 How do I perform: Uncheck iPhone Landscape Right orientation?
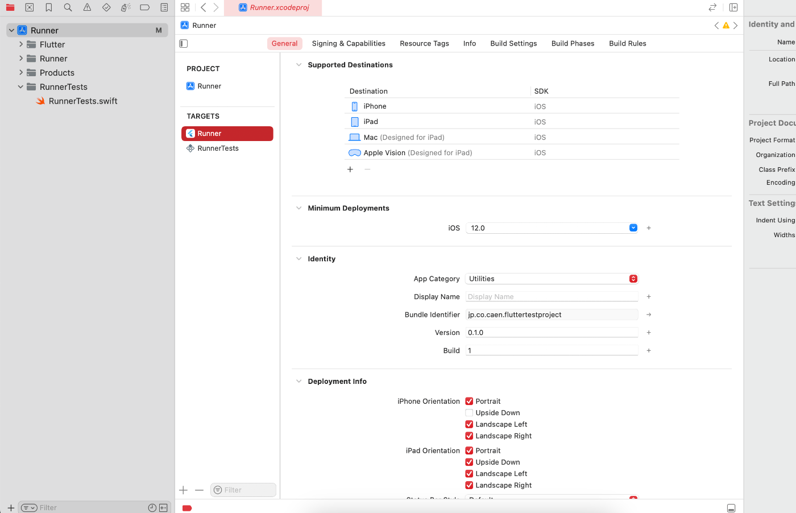469,436
